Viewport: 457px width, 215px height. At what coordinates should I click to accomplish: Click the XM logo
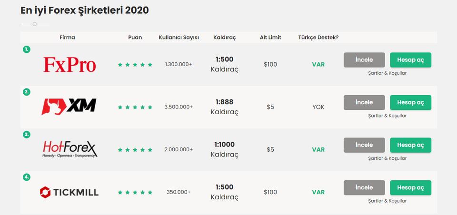click(x=69, y=107)
